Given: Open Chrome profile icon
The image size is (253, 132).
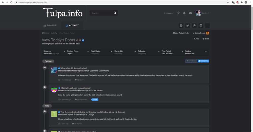Looking at the screenshot, I should coord(246,3).
